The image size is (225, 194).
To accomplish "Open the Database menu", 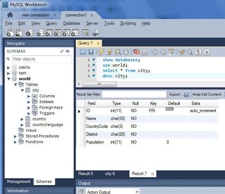I will pos(72,23).
